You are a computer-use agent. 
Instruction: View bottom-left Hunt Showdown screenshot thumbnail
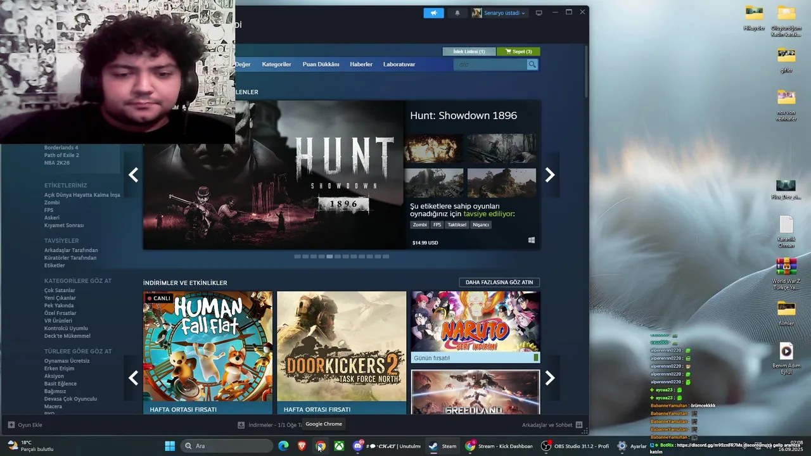433,182
